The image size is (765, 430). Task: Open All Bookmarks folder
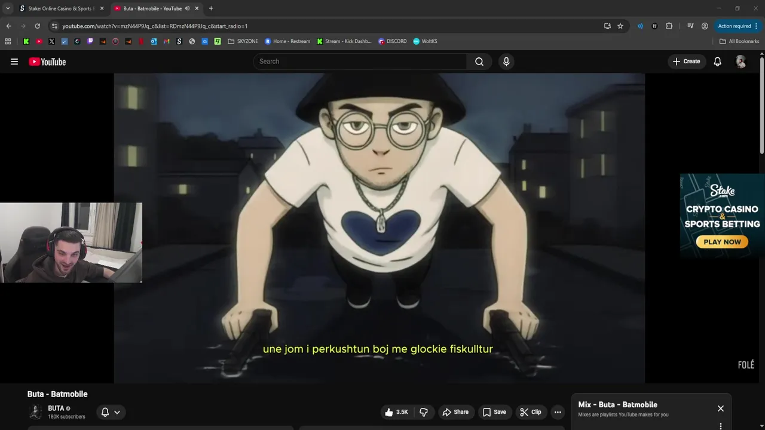coord(739,41)
